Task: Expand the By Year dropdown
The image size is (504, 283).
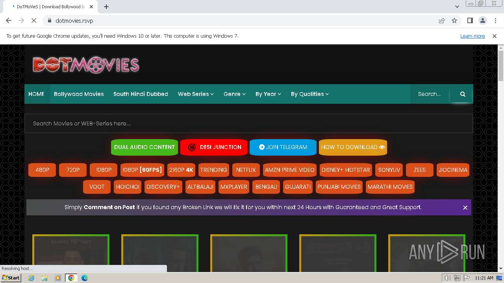Action: pos(268,94)
